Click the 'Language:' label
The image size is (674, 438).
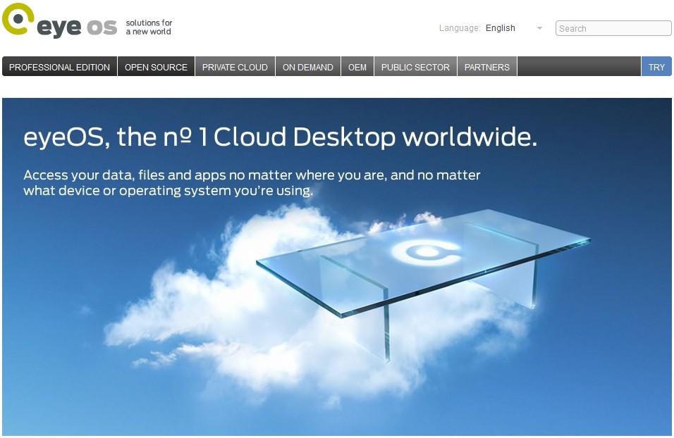tap(460, 28)
